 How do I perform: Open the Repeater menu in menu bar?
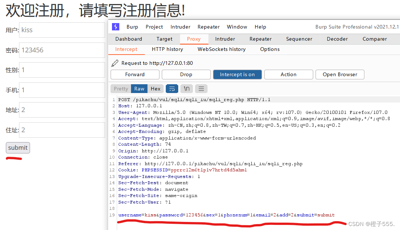tap(209, 27)
